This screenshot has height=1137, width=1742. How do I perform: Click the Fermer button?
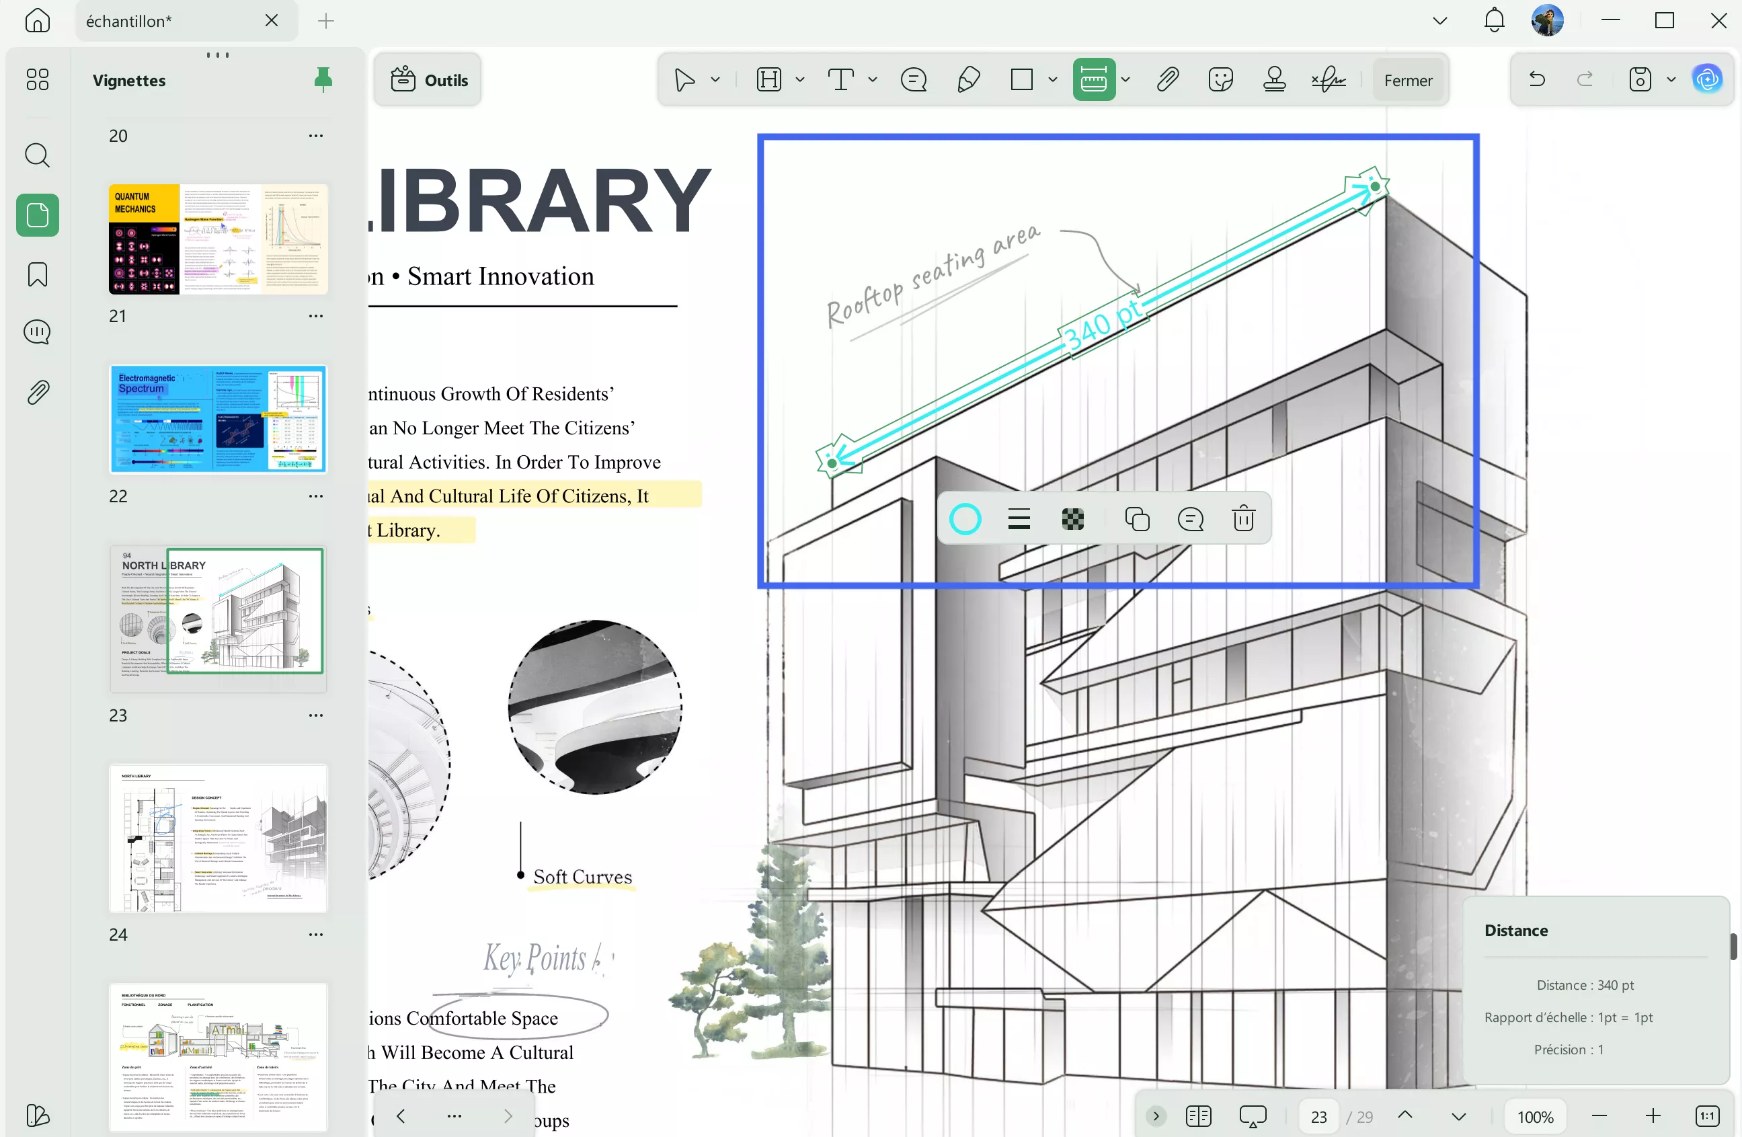click(x=1407, y=81)
